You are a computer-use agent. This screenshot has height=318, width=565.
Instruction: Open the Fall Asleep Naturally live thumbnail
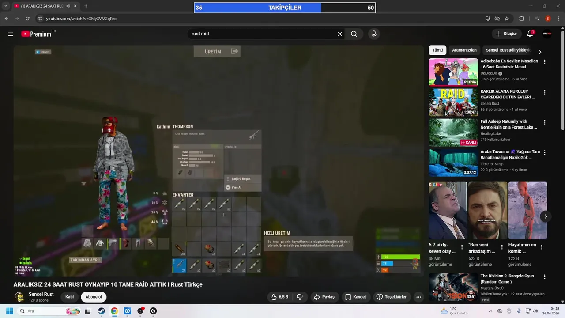pos(453,132)
